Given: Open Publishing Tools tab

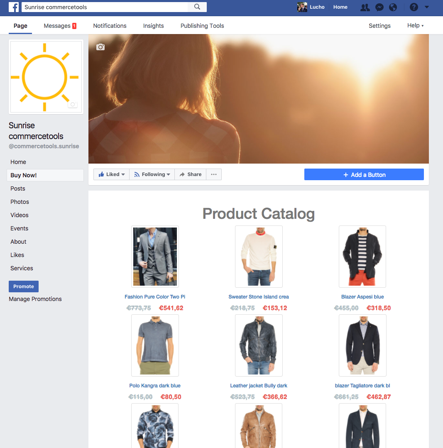Looking at the screenshot, I should [202, 26].
